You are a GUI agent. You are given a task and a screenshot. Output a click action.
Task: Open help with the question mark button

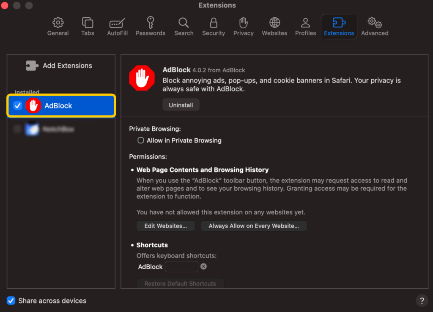422,301
